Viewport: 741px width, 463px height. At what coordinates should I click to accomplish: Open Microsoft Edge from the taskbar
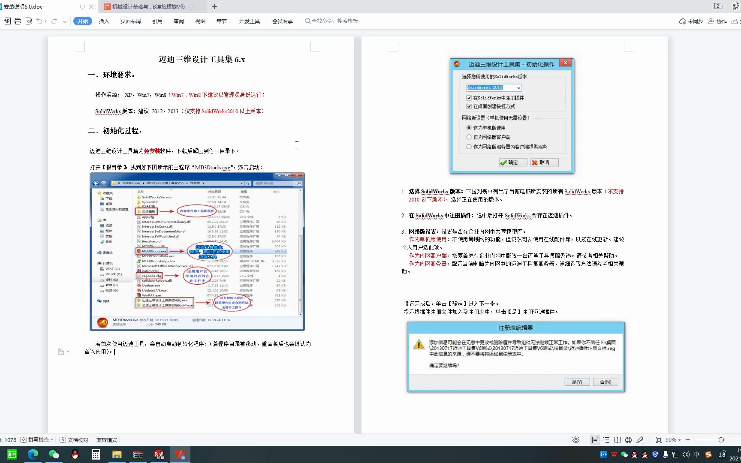pyautogui.click(x=33, y=454)
